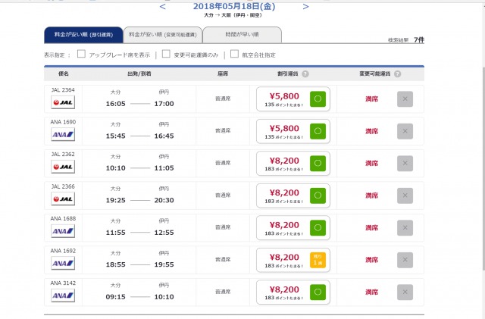The image size is (485, 319).
Task: Click departure time 18:55
Action: click(x=116, y=264)
